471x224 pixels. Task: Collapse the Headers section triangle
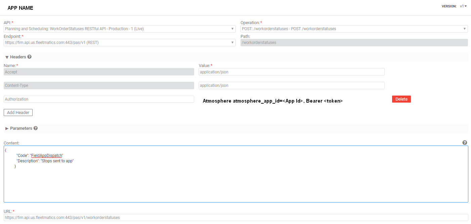tap(7, 57)
